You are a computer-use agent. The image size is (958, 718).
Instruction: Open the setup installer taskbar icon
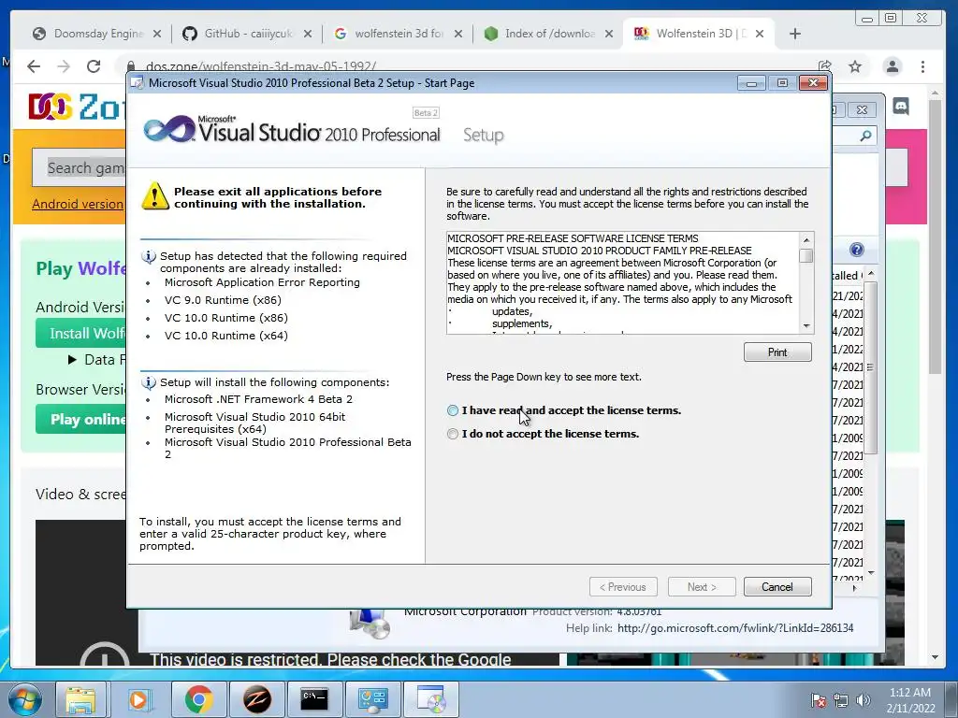click(431, 699)
